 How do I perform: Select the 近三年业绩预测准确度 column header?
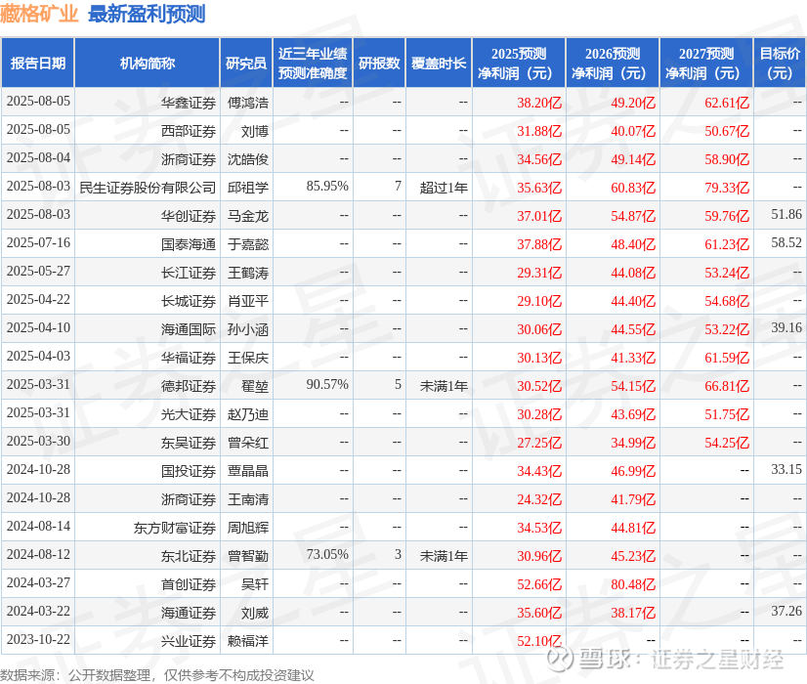(313, 63)
